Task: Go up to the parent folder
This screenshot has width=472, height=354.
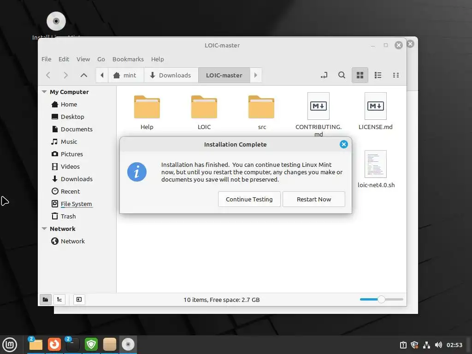Action: [x=84, y=75]
